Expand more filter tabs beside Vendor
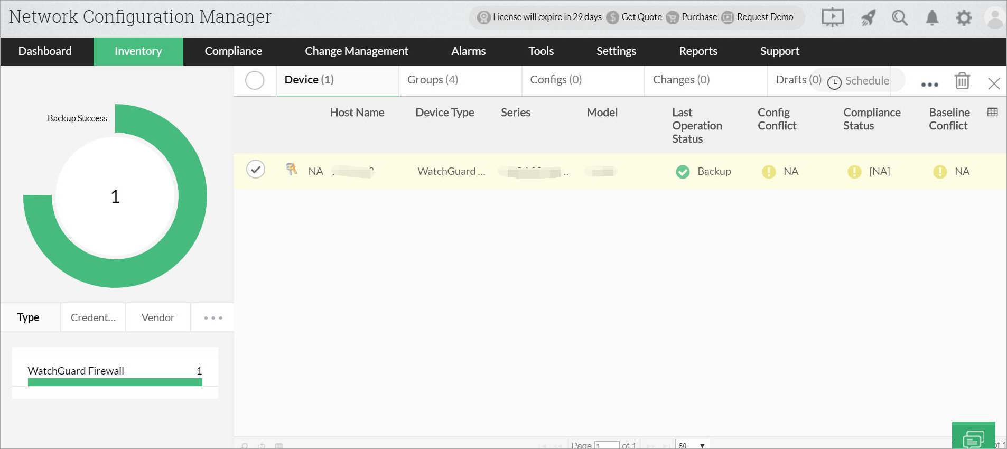Screen dimensions: 1007x449 click(213, 318)
